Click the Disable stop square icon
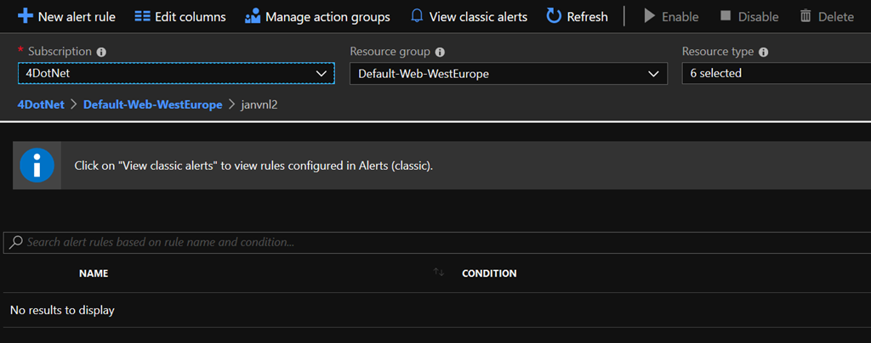 (x=726, y=15)
